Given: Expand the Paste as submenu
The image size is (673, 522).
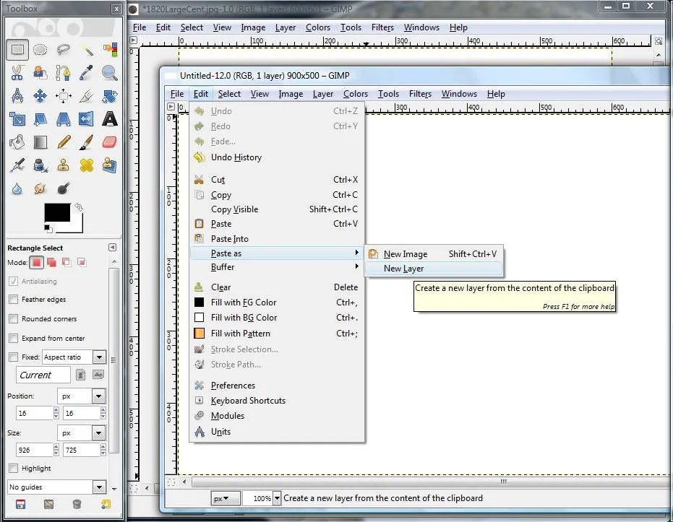Looking at the screenshot, I should (x=277, y=253).
